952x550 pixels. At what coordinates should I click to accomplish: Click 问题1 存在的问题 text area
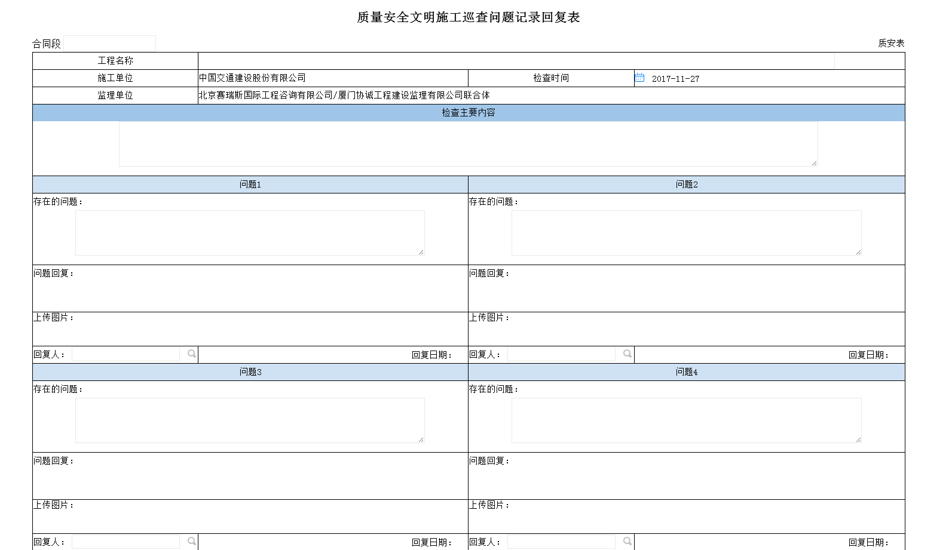point(250,233)
